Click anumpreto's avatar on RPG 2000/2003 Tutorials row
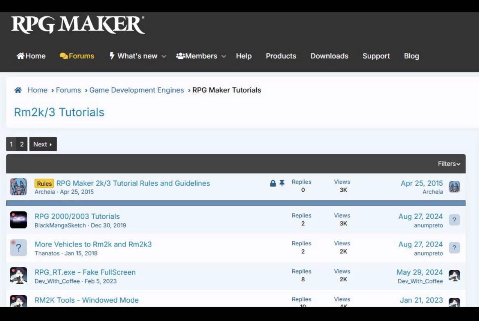 [454, 220]
